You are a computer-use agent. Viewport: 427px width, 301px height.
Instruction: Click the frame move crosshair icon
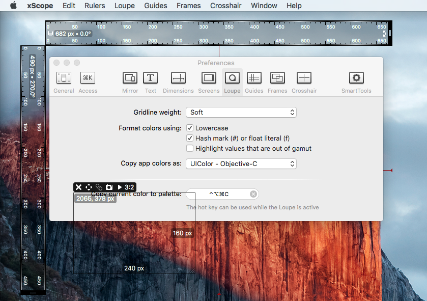pyautogui.click(x=89, y=187)
